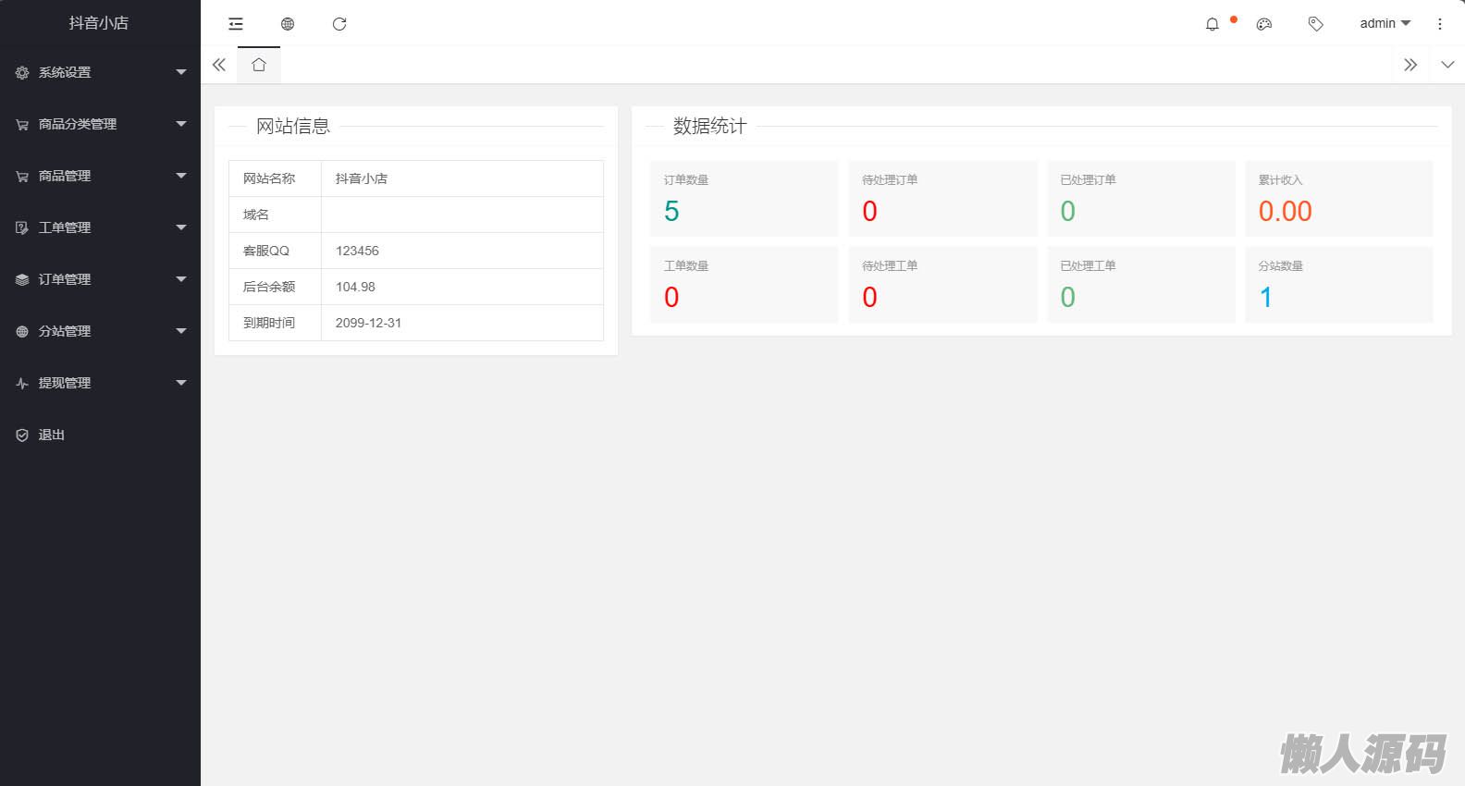
Task: Click the 抖音小店 site name value
Action: click(x=362, y=178)
